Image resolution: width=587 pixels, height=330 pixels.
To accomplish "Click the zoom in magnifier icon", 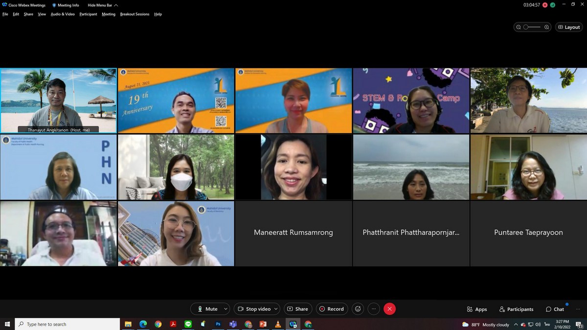I will (546, 27).
